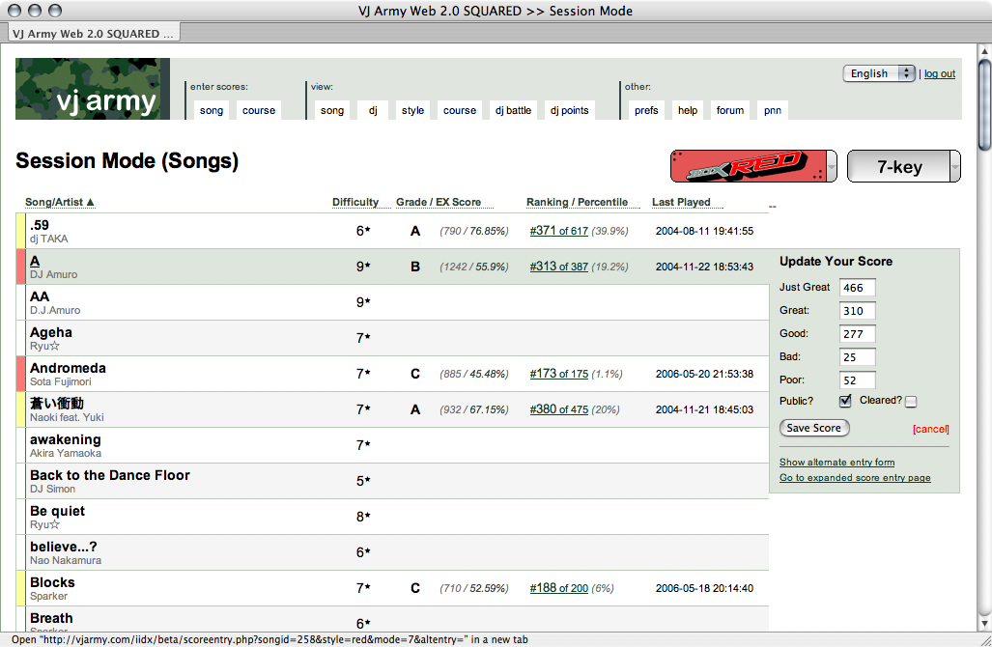Screen dimensions: 992x647
Task: Cancel the score update
Action: pyautogui.click(x=930, y=429)
